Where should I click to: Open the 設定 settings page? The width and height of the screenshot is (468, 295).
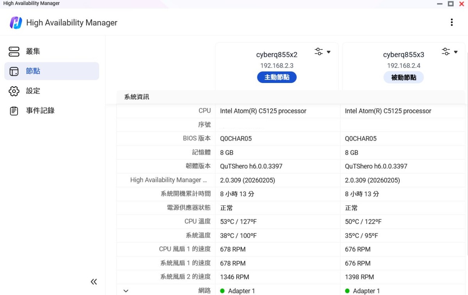[x=33, y=91]
